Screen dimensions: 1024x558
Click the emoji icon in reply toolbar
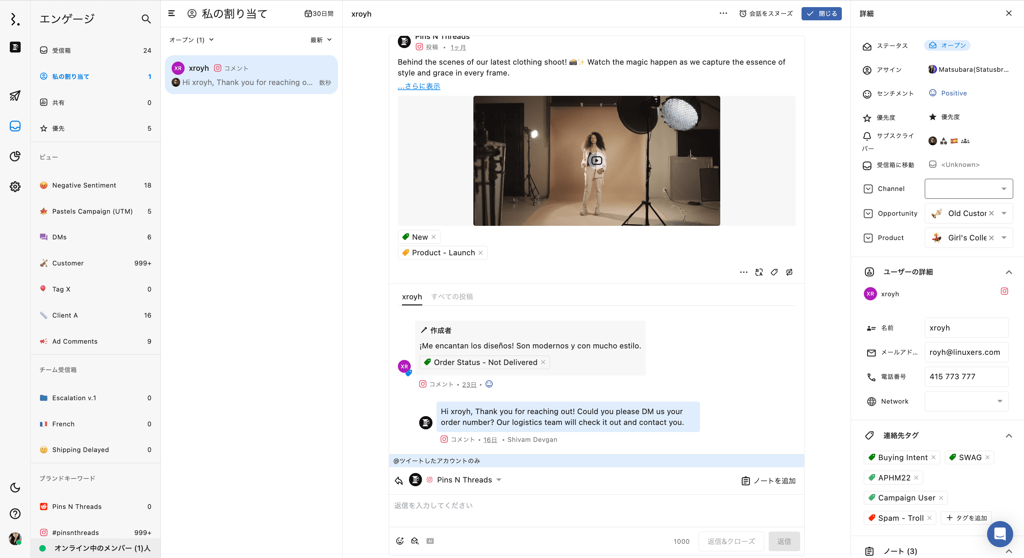[x=400, y=541]
